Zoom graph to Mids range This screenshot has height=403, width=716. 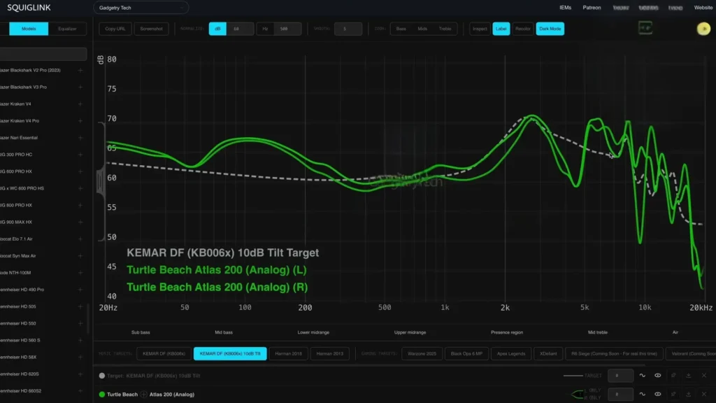[x=422, y=29]
